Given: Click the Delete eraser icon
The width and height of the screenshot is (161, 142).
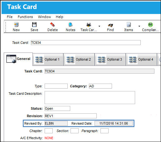Looking at the screenshot, I should coord(52,25).
